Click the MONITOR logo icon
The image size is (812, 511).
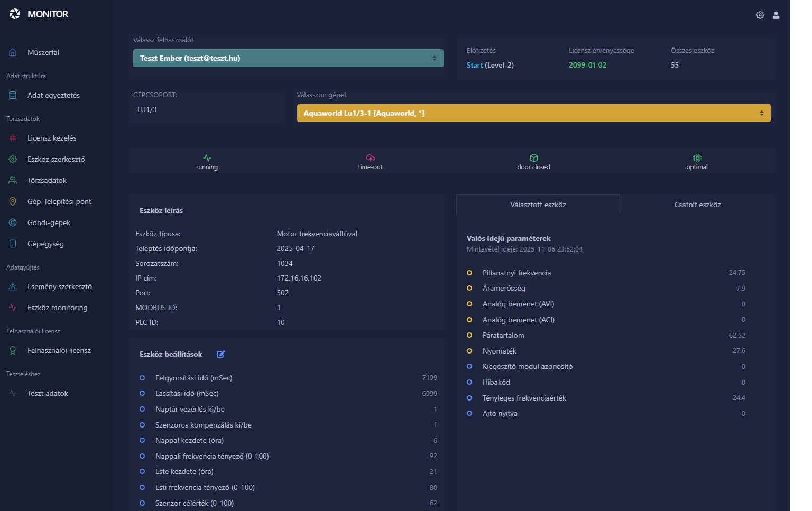click(15, 14)
